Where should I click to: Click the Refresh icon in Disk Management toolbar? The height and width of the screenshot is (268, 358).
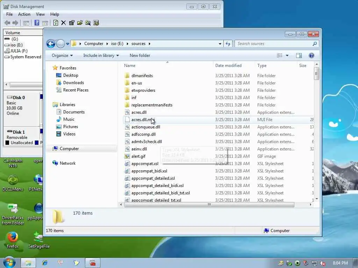pyautogui.click(x=56, y=23)
